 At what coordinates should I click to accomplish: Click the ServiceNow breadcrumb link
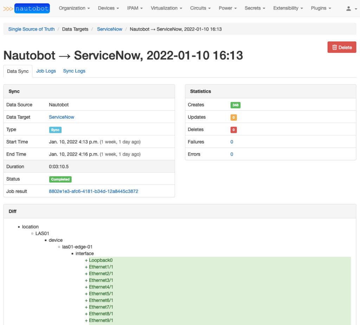point(110,29)
